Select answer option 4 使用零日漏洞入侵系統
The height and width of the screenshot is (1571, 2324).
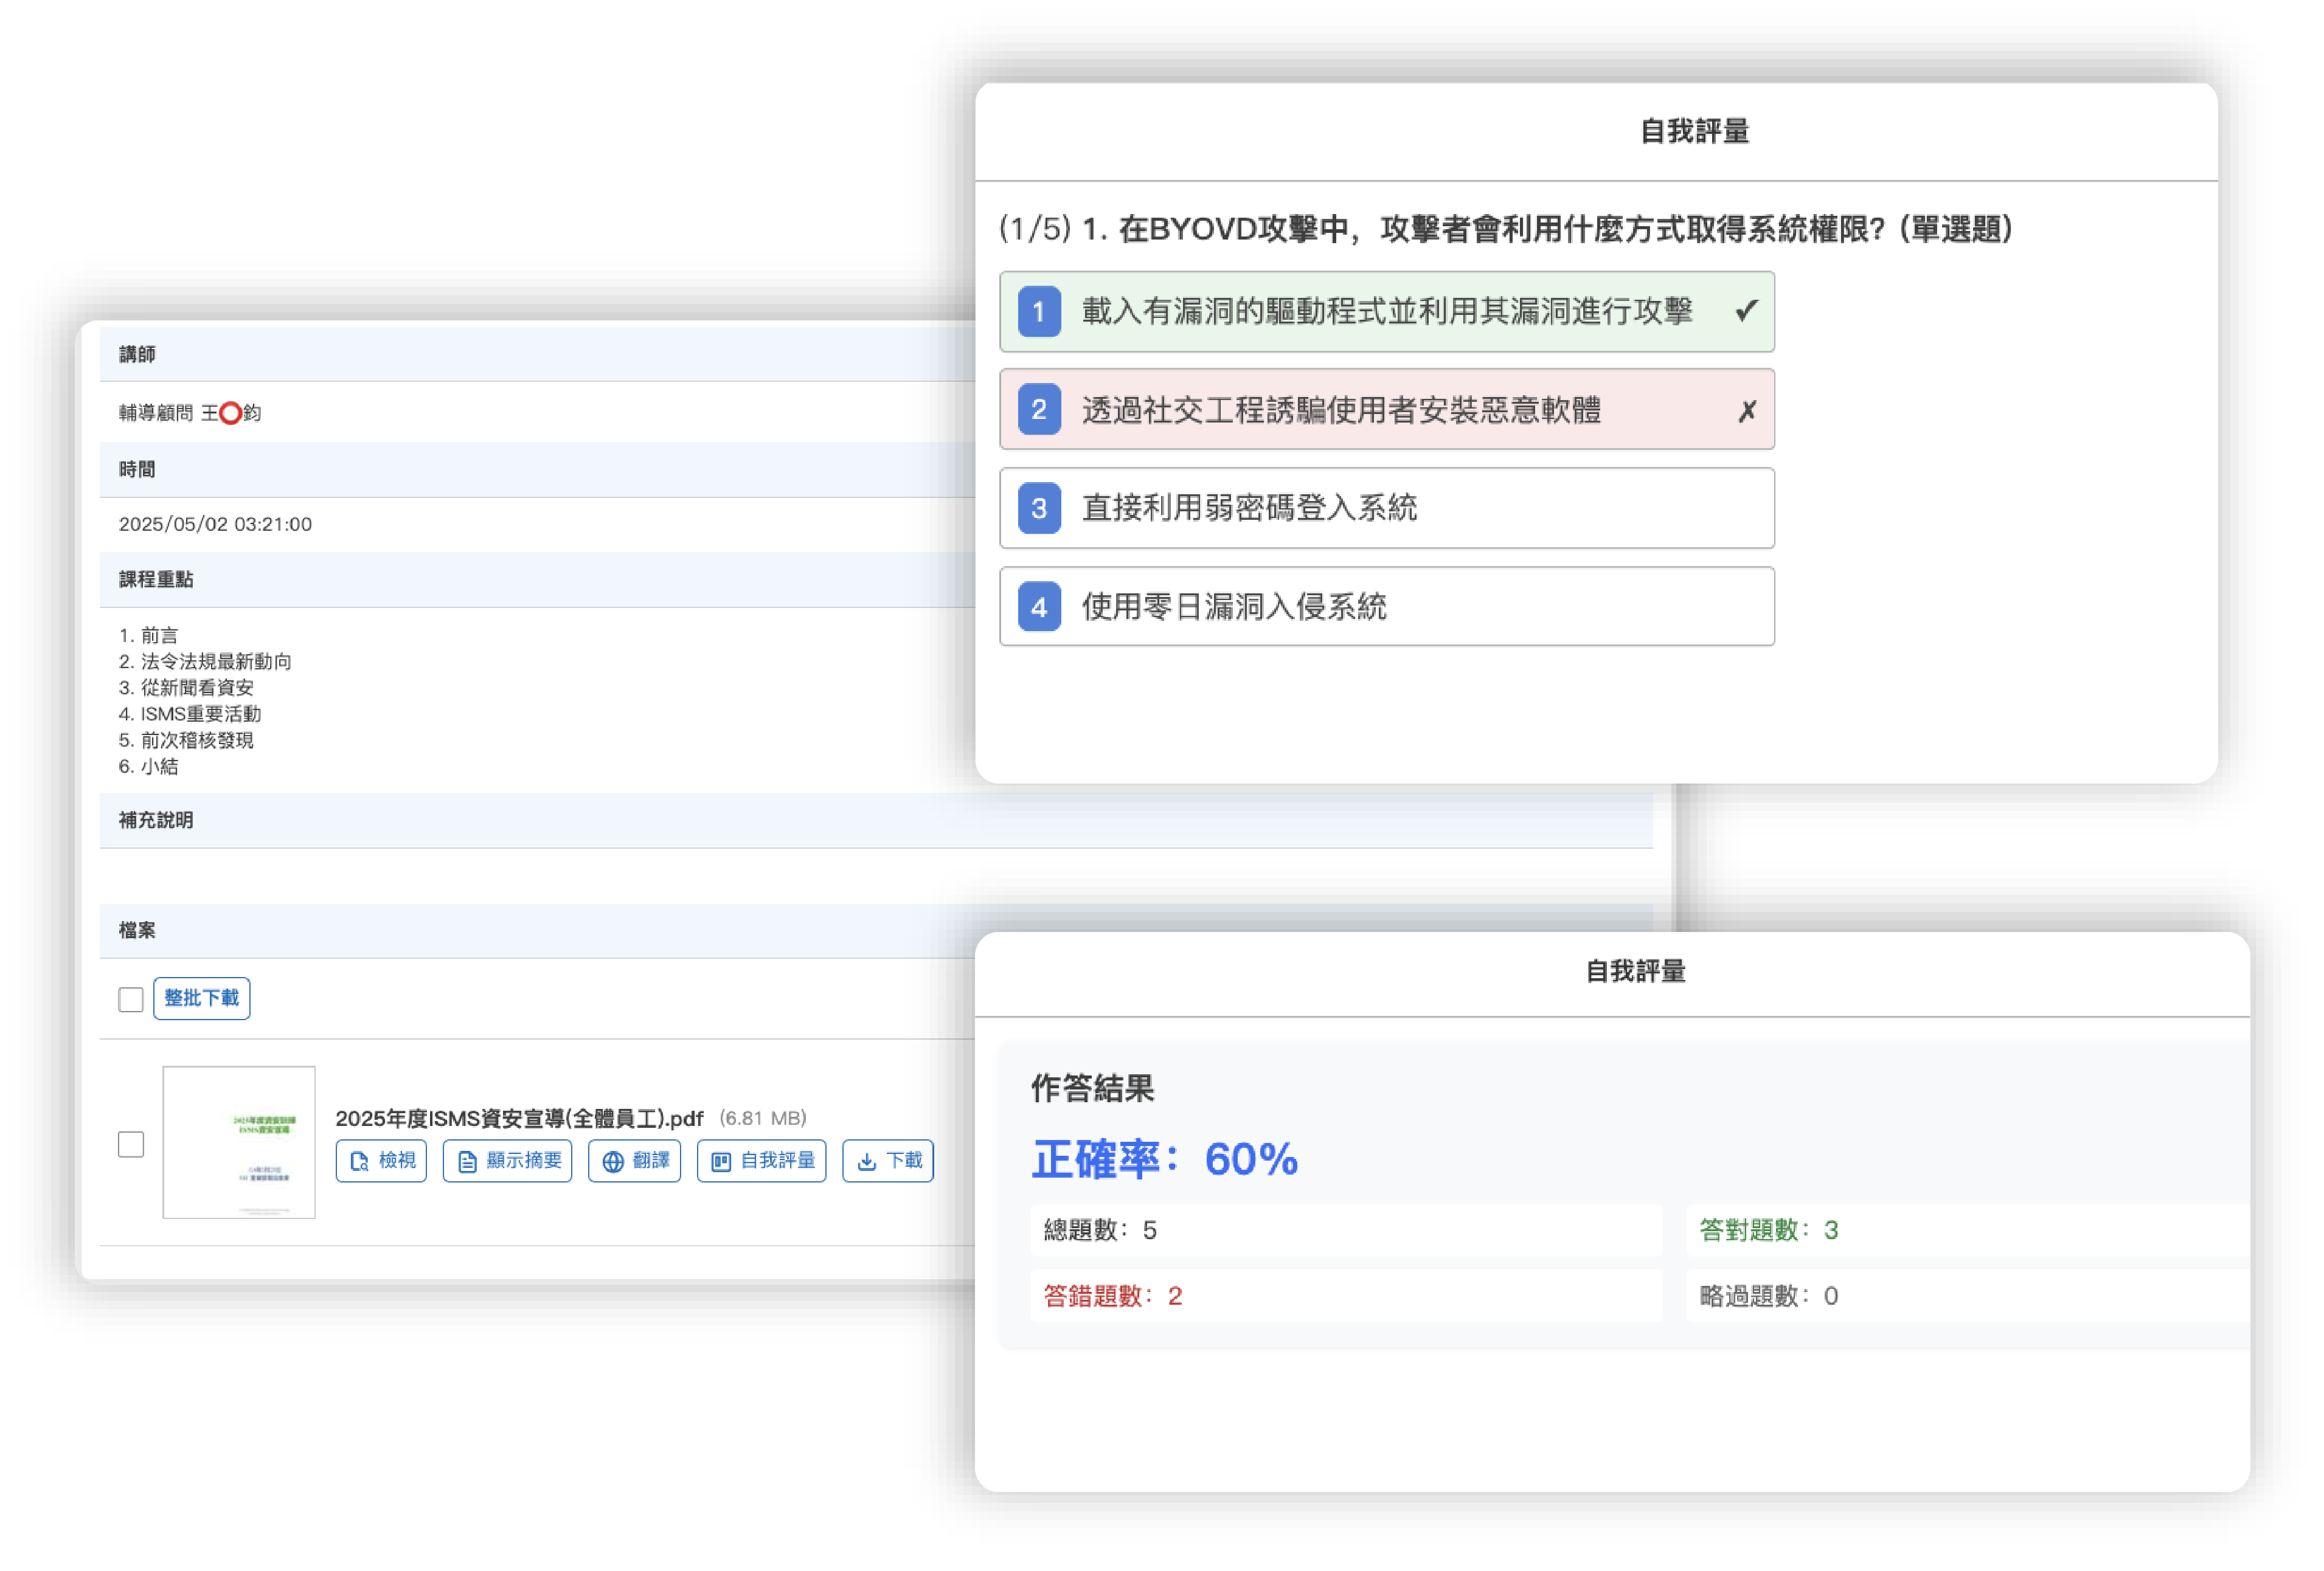[x=1387, y=607]
